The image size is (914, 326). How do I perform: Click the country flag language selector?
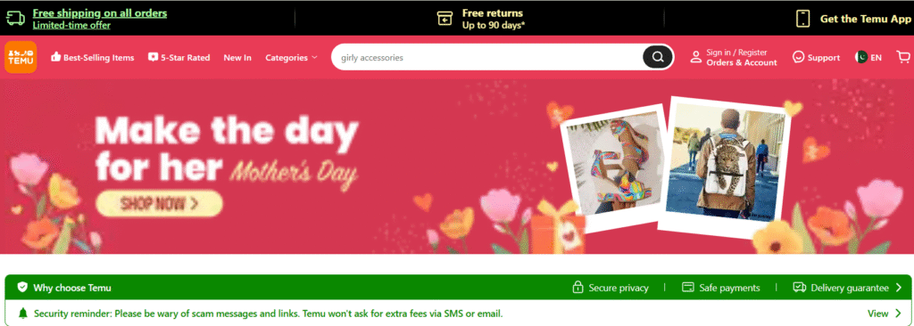point(861,57)
